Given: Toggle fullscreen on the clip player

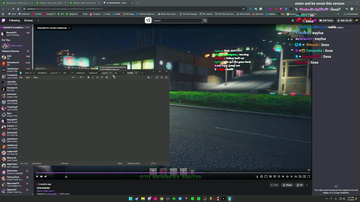Looking at the screenshot, I should 309,176.
